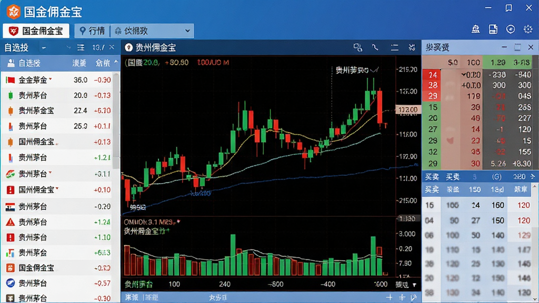Screen dimensions: 539x303
Task: Click the 5.26 value in order book
Action: point(498,164)
